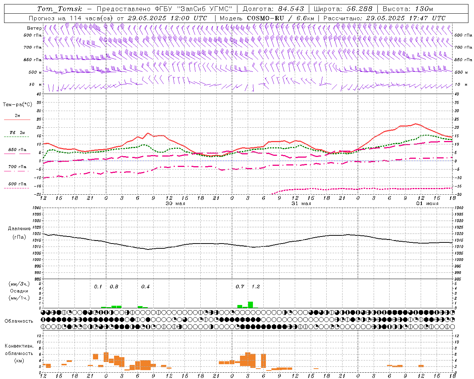
Task: Click the text "Прогноз на 114 часа(ов)"
Action: tap(71, 18)
